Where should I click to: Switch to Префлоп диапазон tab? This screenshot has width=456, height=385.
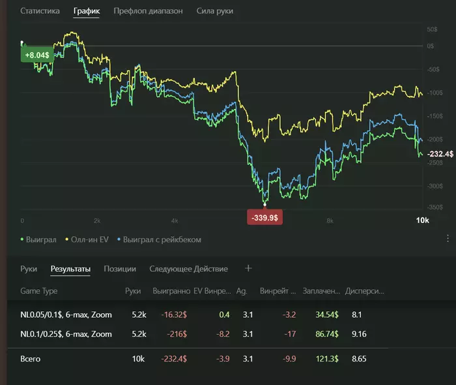pos(148,11)
